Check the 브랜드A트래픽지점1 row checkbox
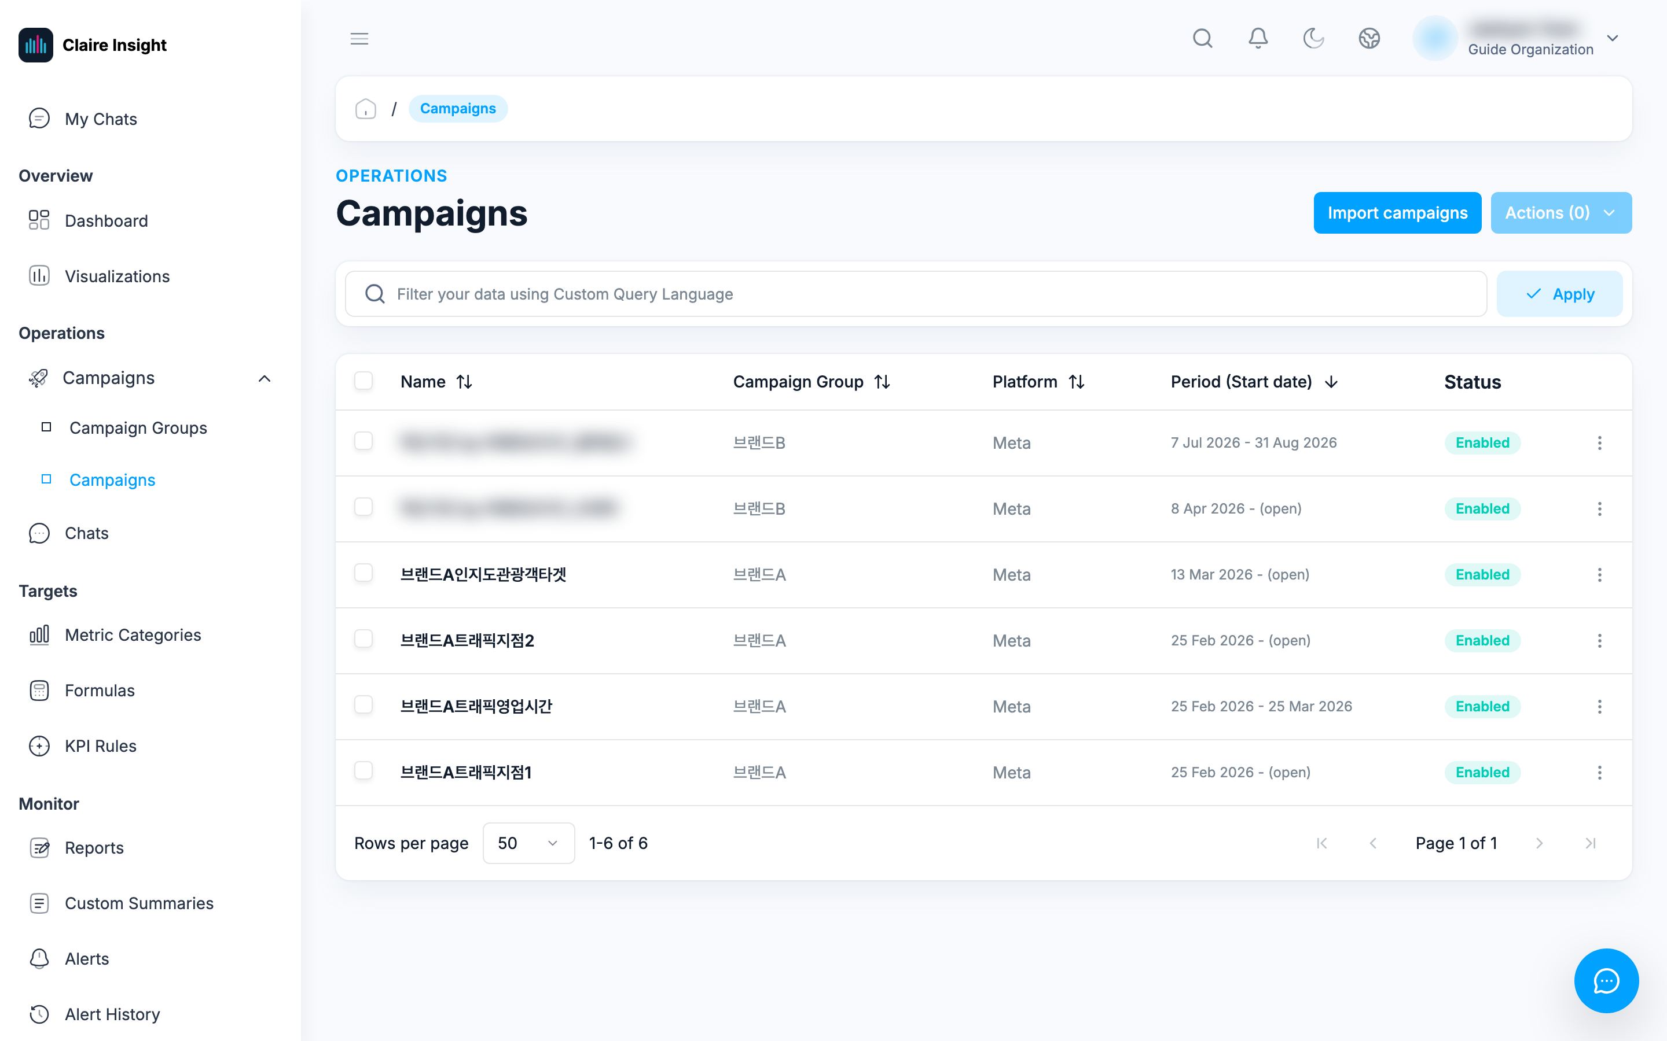Screen dimensions: 1667x1041 (363, 770)
